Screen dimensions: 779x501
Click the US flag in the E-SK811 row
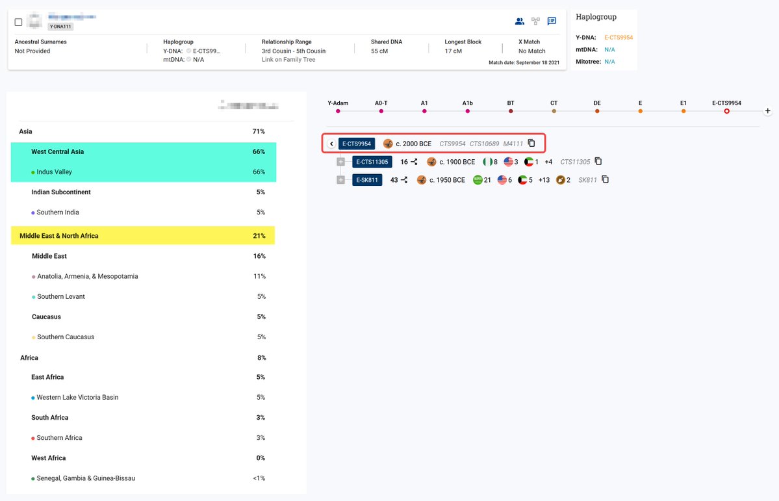pyautogui.click(x=502, y=180)
